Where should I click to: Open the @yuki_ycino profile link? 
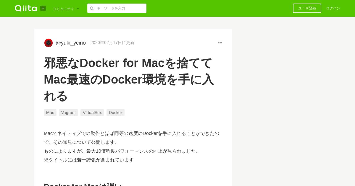(71, 43)
